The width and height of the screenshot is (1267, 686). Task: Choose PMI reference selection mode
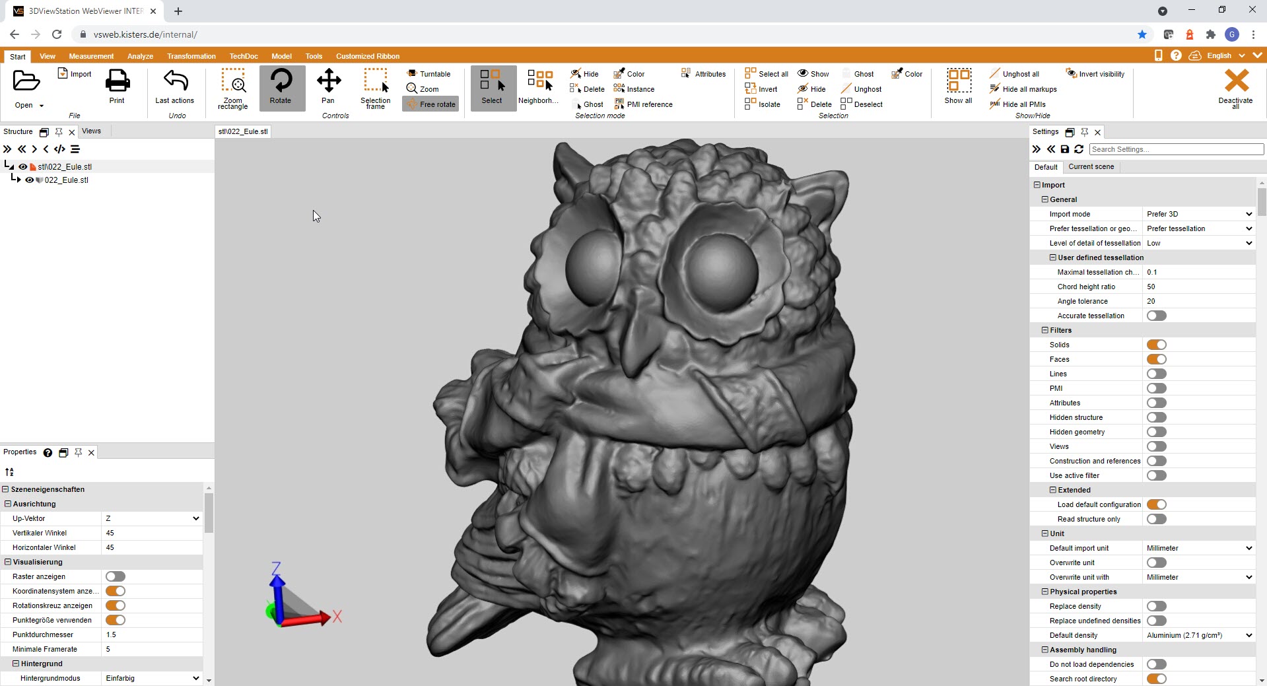coord(643,104)
